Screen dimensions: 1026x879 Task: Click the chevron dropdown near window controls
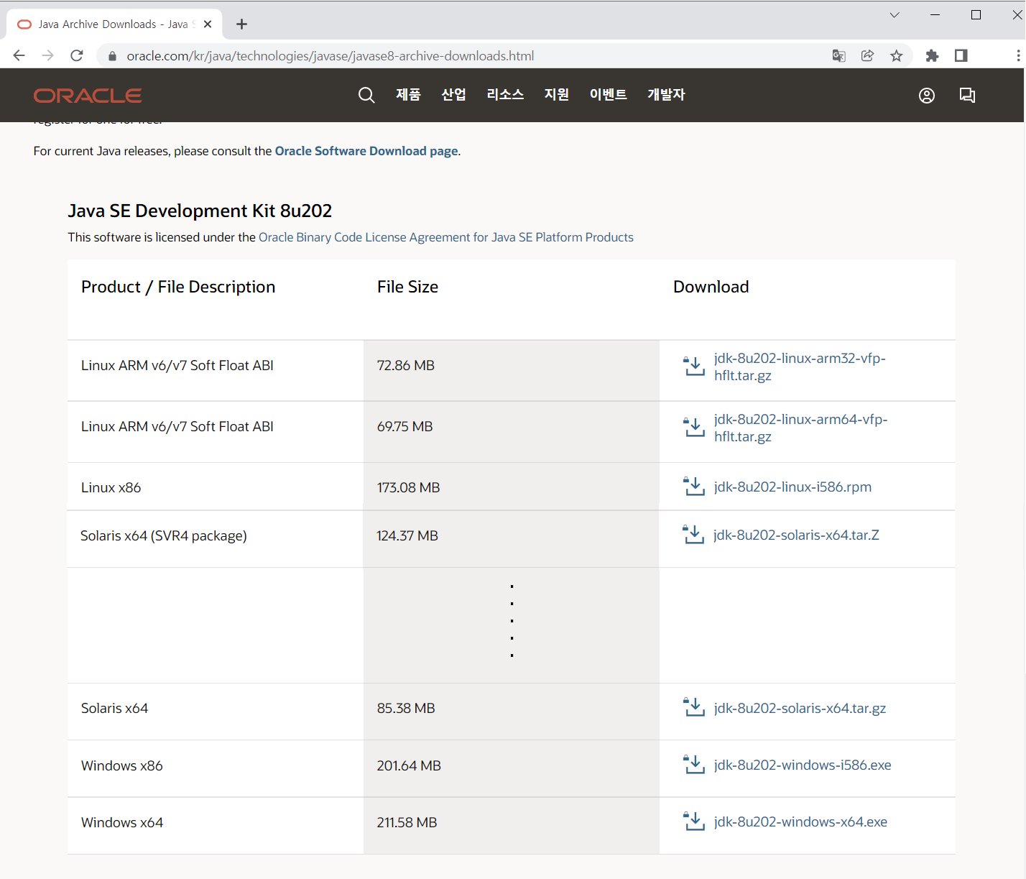pos(894,14)
